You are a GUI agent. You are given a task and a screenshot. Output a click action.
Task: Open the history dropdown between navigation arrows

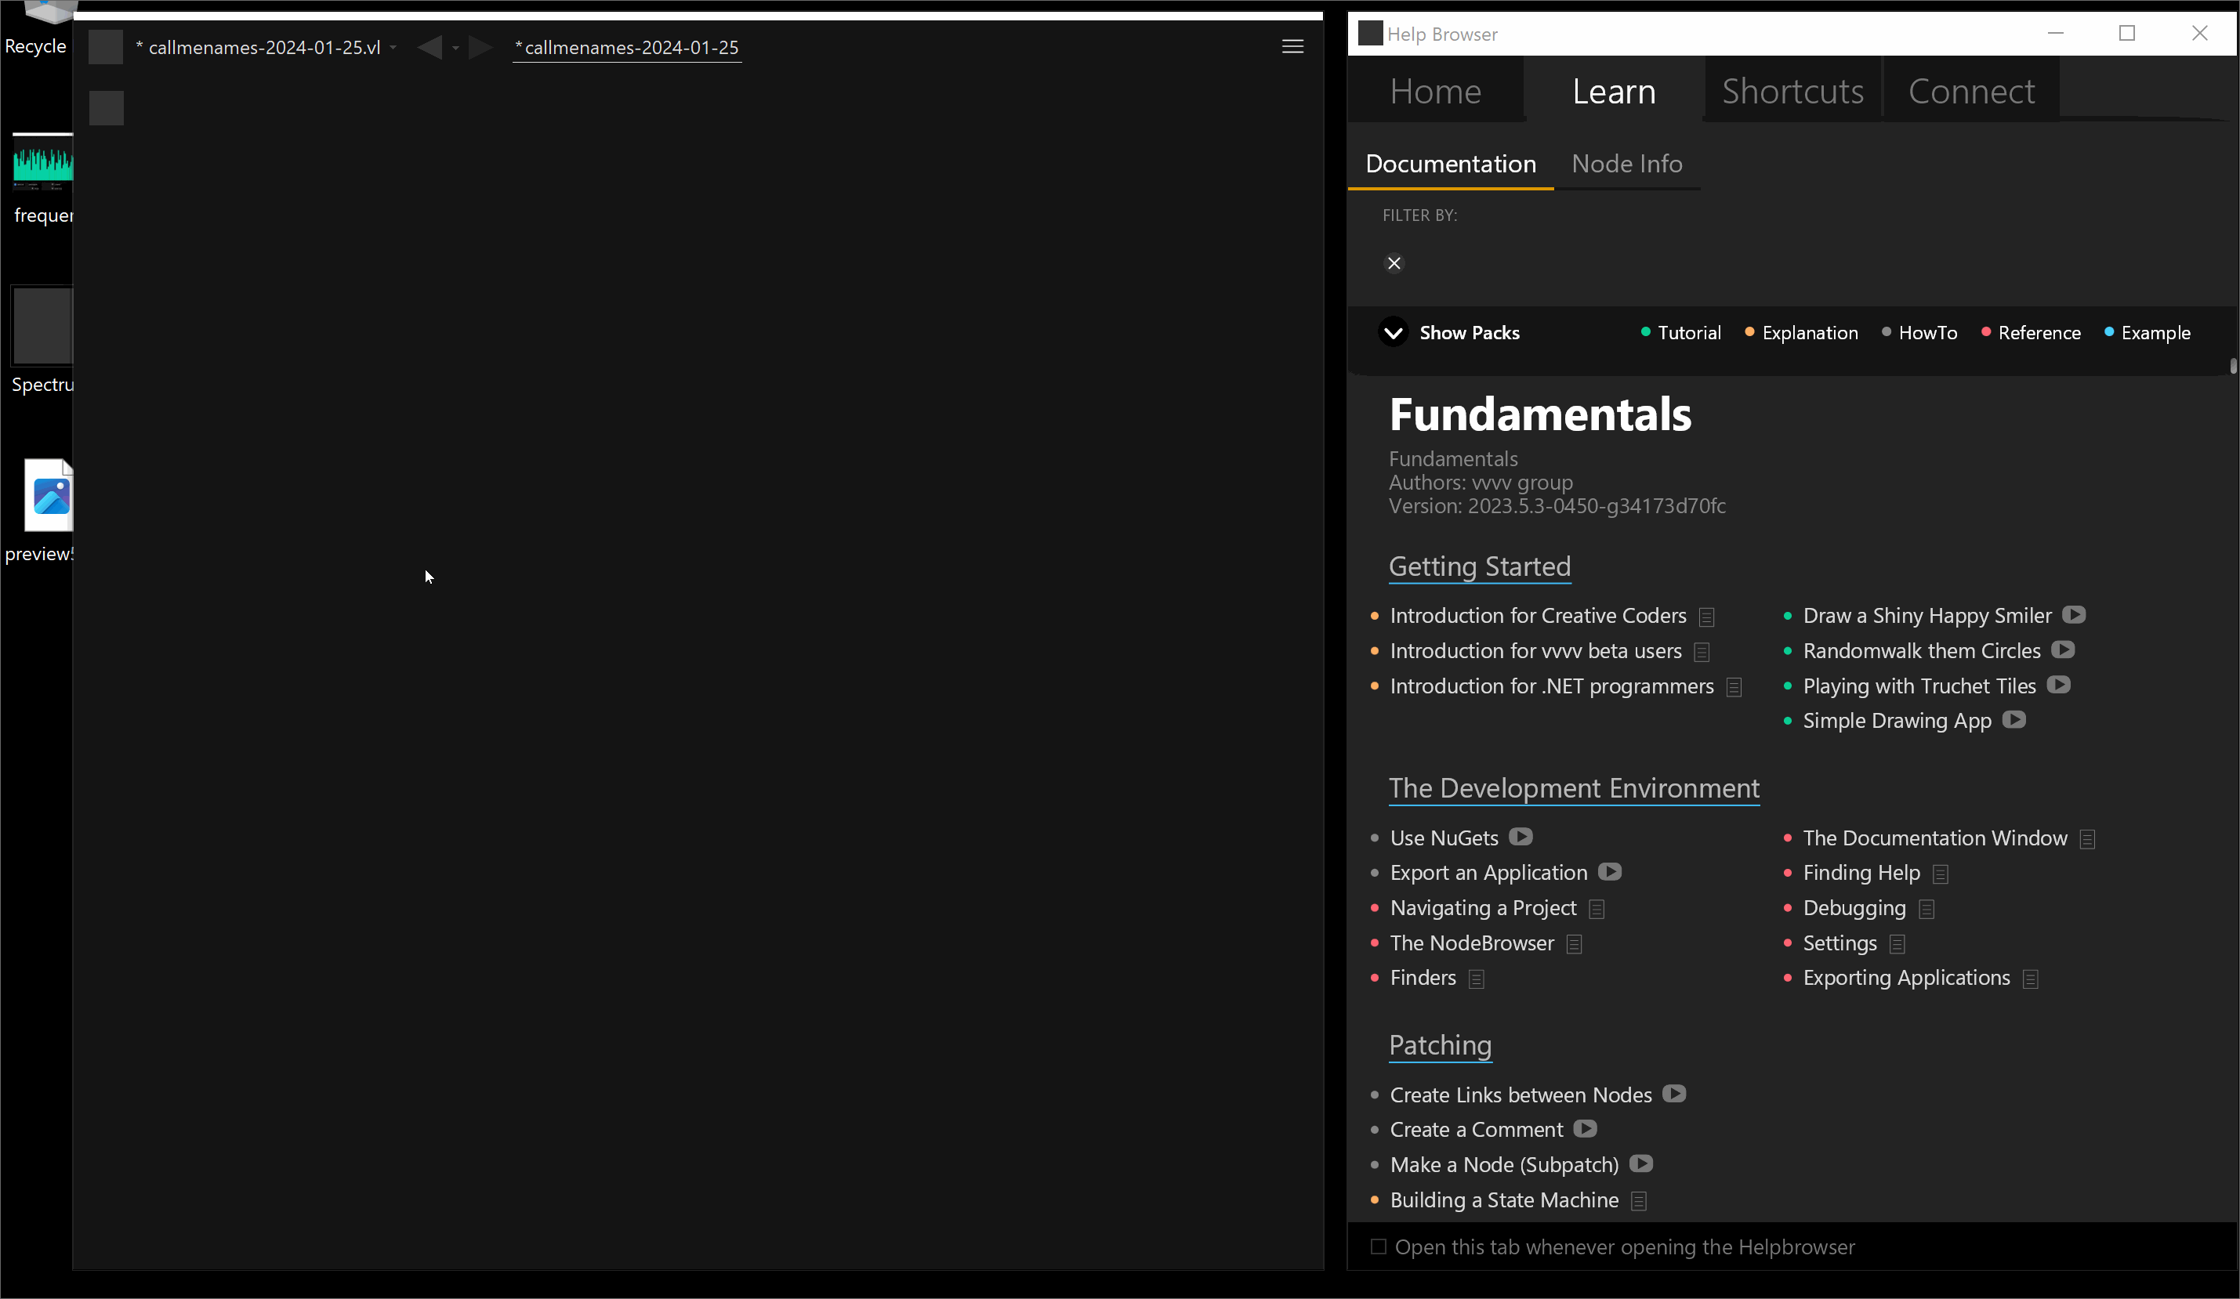(x=455, y=48)
